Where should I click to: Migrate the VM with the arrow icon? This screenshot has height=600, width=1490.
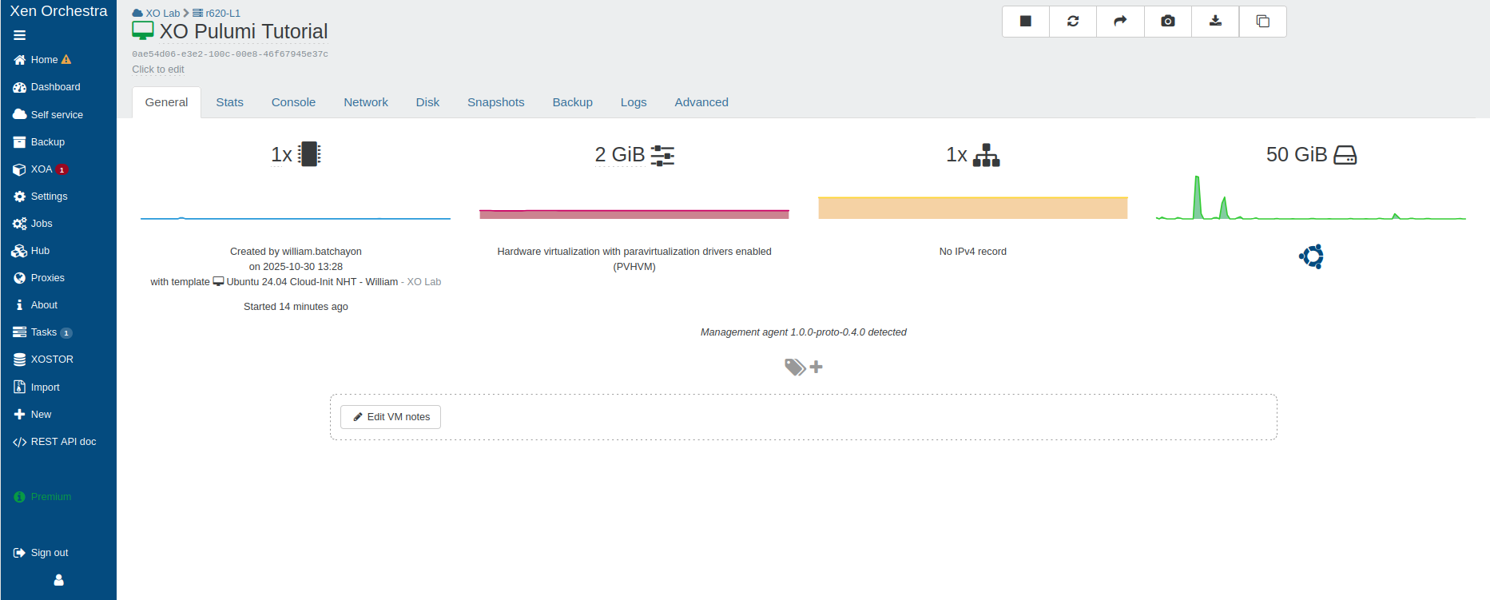(1120, 22)
